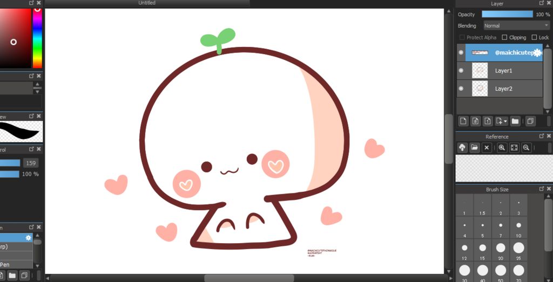The width and height of the screenshot is (553, 282).
Task: Close the brush control panel
Action: (39, 149)
